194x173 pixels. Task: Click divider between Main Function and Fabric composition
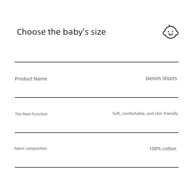pyautogui.click(x=96, y=133)
